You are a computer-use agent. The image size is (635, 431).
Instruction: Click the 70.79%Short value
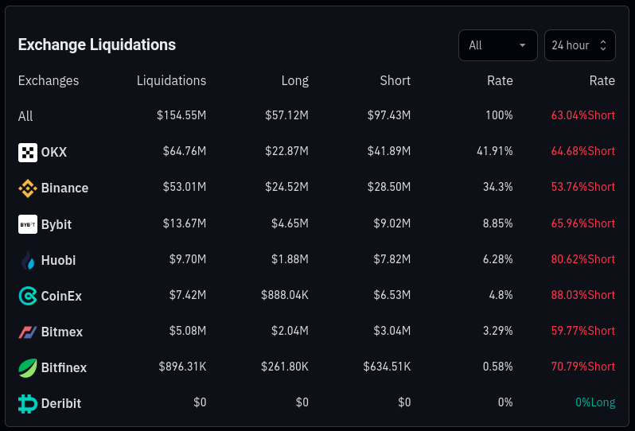[x=582, y=367]
